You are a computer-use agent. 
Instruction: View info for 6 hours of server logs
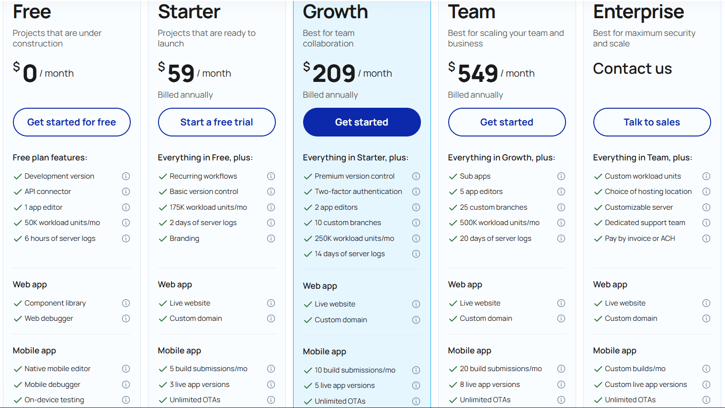126,238
